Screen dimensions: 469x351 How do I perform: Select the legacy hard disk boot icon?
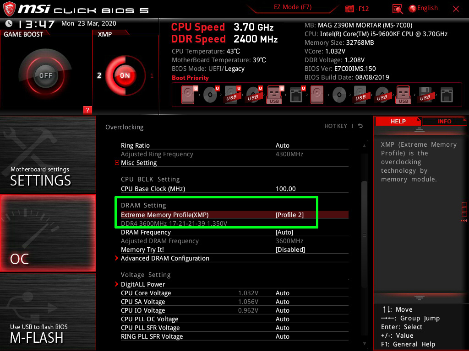click(x=317, y=95)
